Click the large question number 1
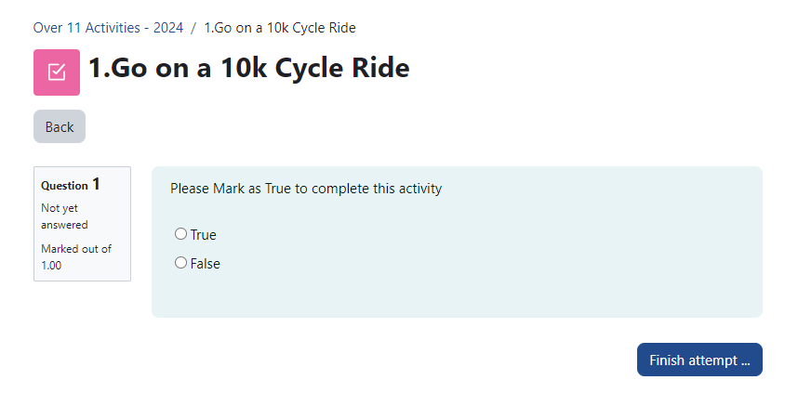Viewport: 785px width, 393px height. click(x=96, y=184)
